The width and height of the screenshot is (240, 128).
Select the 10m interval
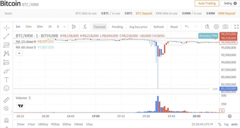(x=28, y=27)
